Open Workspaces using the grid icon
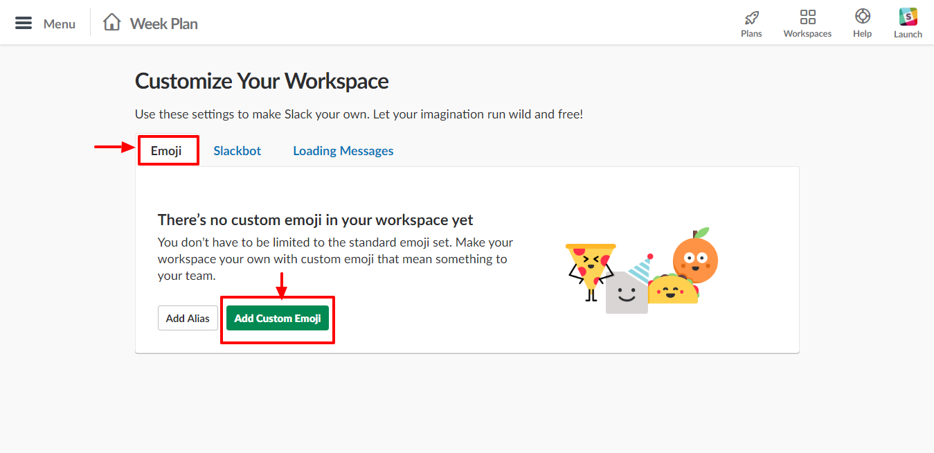 pos(807,17)
